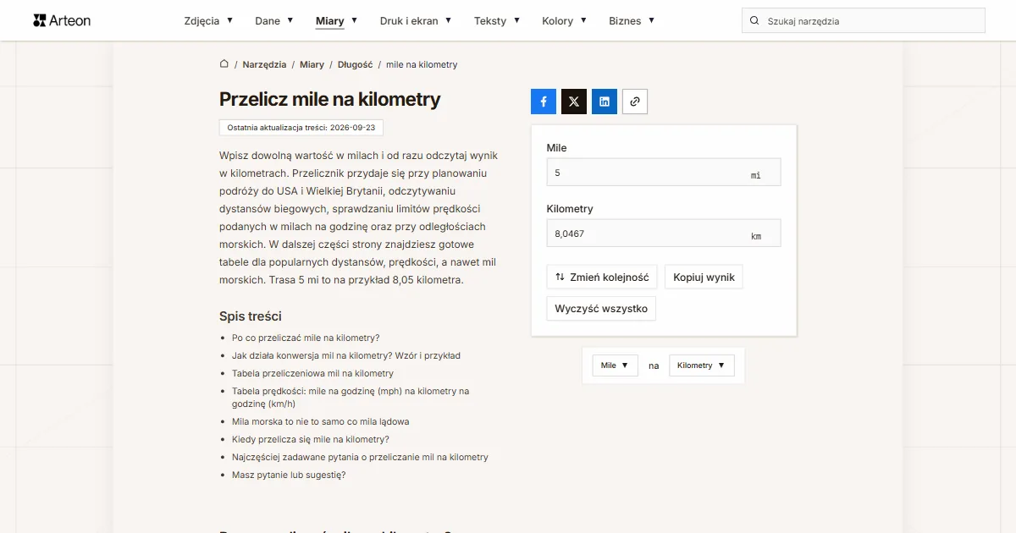Jump to 'Kiedy przelicza się mile na kilometry?'

coord(311,439)
